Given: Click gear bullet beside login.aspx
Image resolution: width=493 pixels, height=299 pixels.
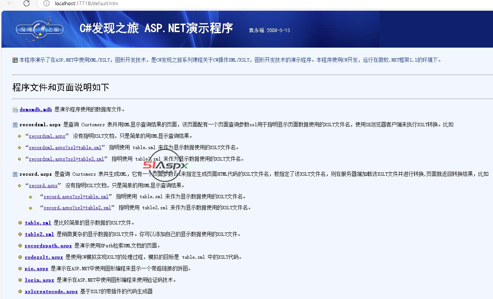Looking at the screenshot, I should point(20,280).
